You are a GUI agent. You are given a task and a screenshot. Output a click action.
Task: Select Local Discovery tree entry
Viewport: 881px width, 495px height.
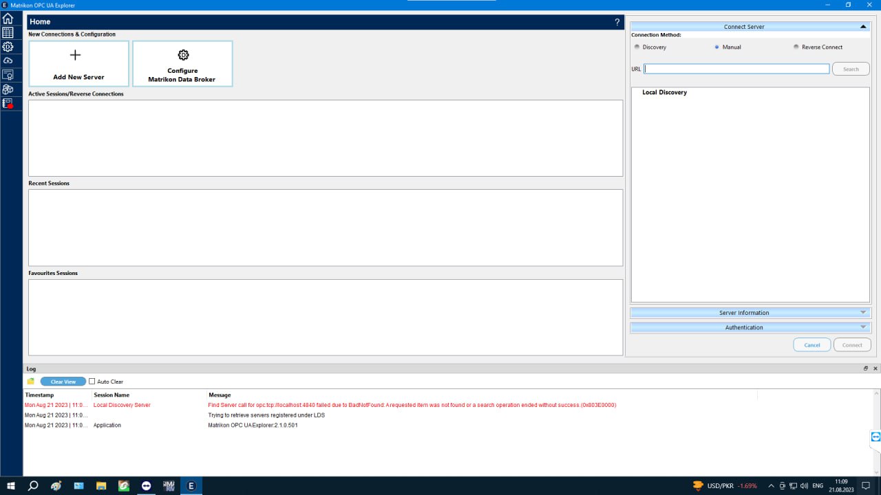664,92
